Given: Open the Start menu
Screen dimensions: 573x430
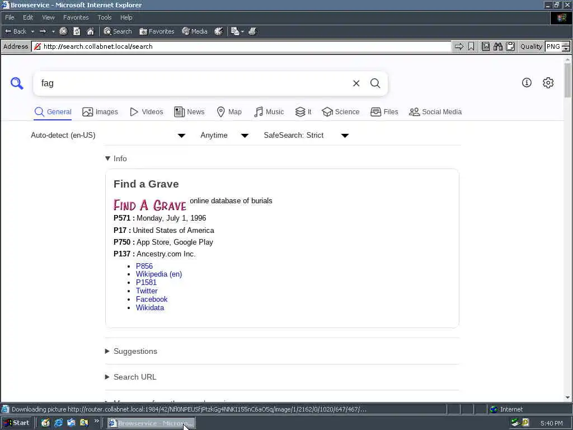Looking at the screenshot, I should [x=17, y=423].
